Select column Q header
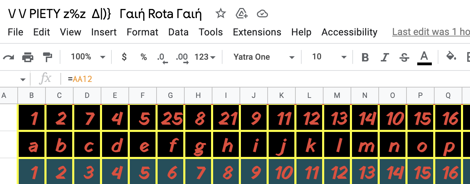The image size is (470, 184). click(x=448, y=95)
